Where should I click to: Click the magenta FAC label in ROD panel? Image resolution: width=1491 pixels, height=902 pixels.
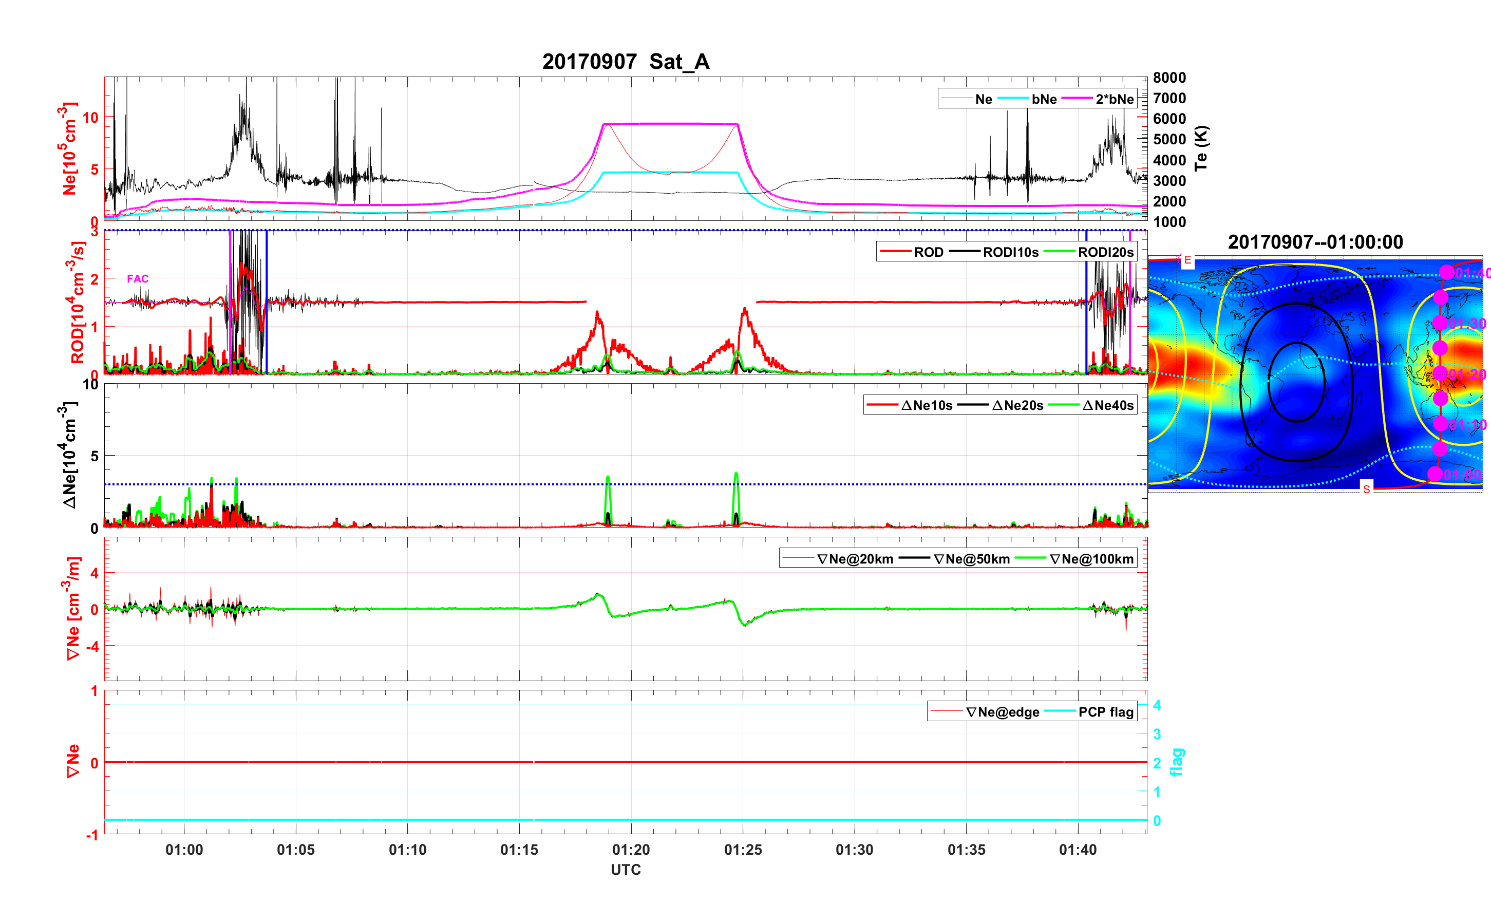click(137, 278)
